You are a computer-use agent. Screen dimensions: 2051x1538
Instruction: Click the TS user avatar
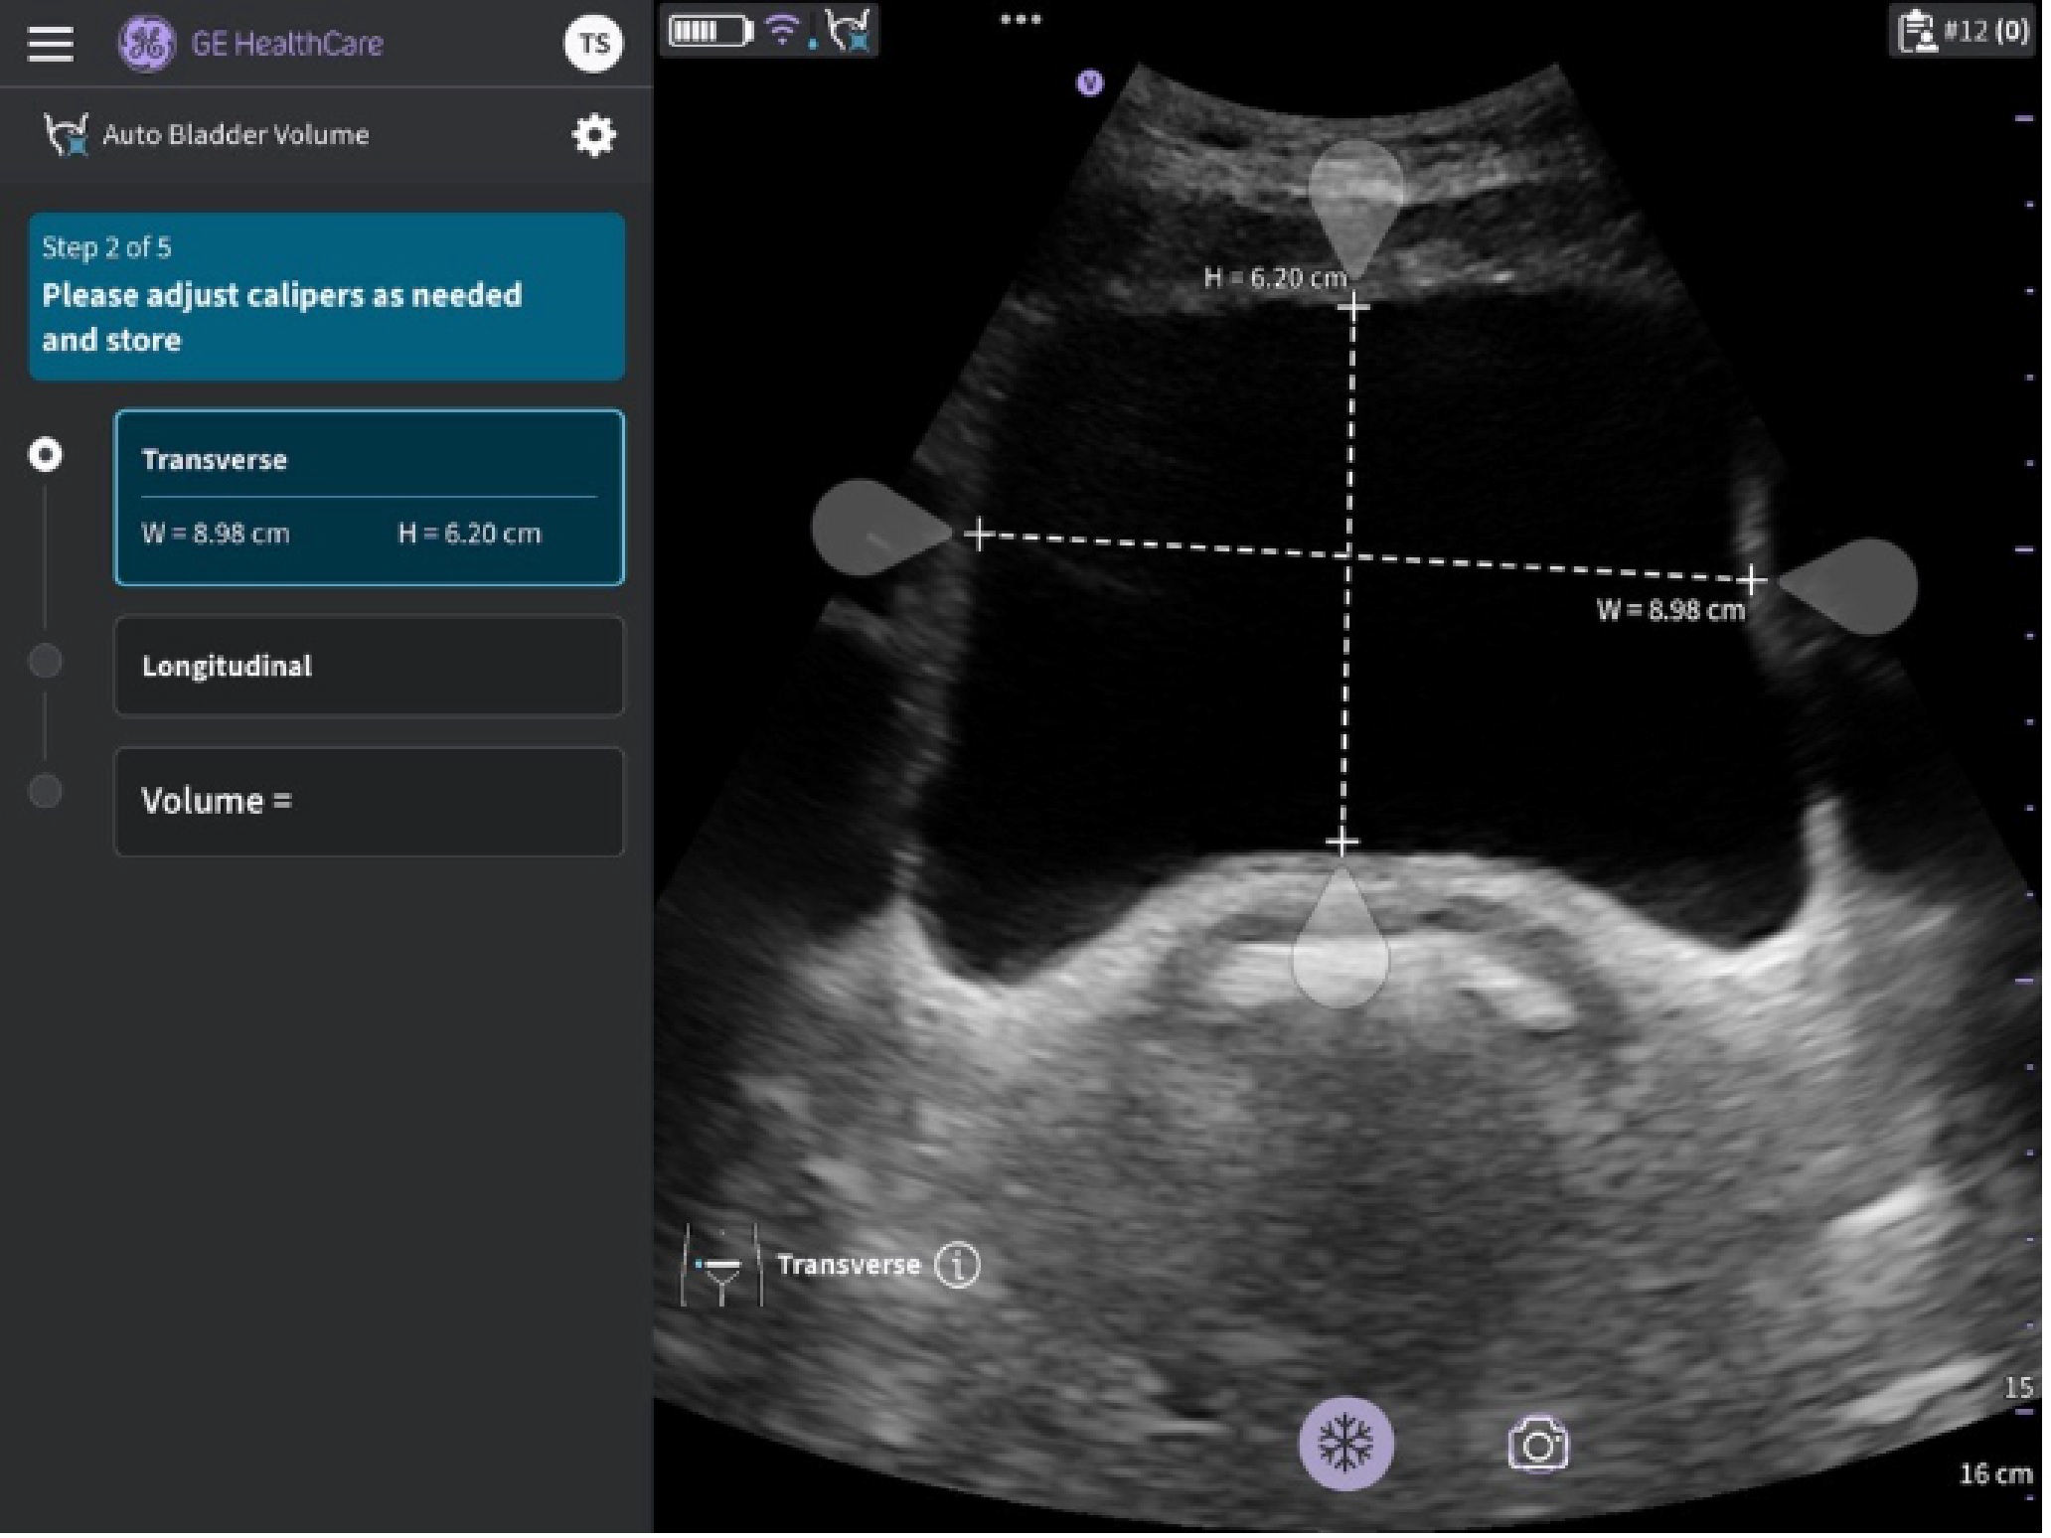coord(596,44)
